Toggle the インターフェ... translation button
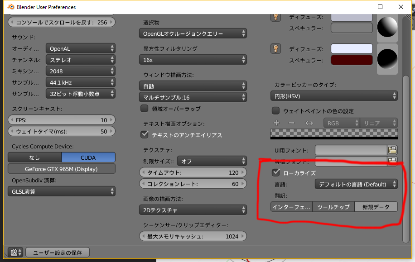Viewport: 415px width, 262px height. coord(291,207)
